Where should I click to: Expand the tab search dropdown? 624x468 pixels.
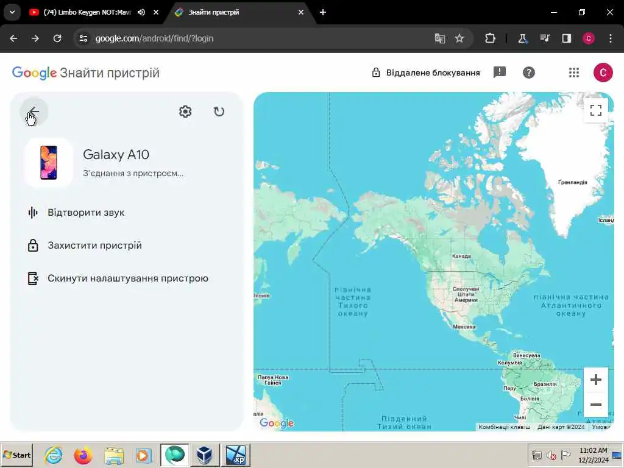point(12,12)
